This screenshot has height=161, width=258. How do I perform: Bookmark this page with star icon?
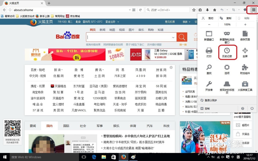(x=194, y=10)
